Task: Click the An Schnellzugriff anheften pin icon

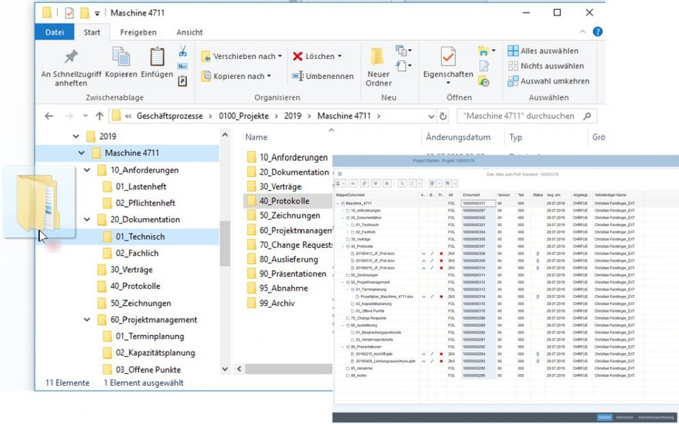Action: (71, 57)
